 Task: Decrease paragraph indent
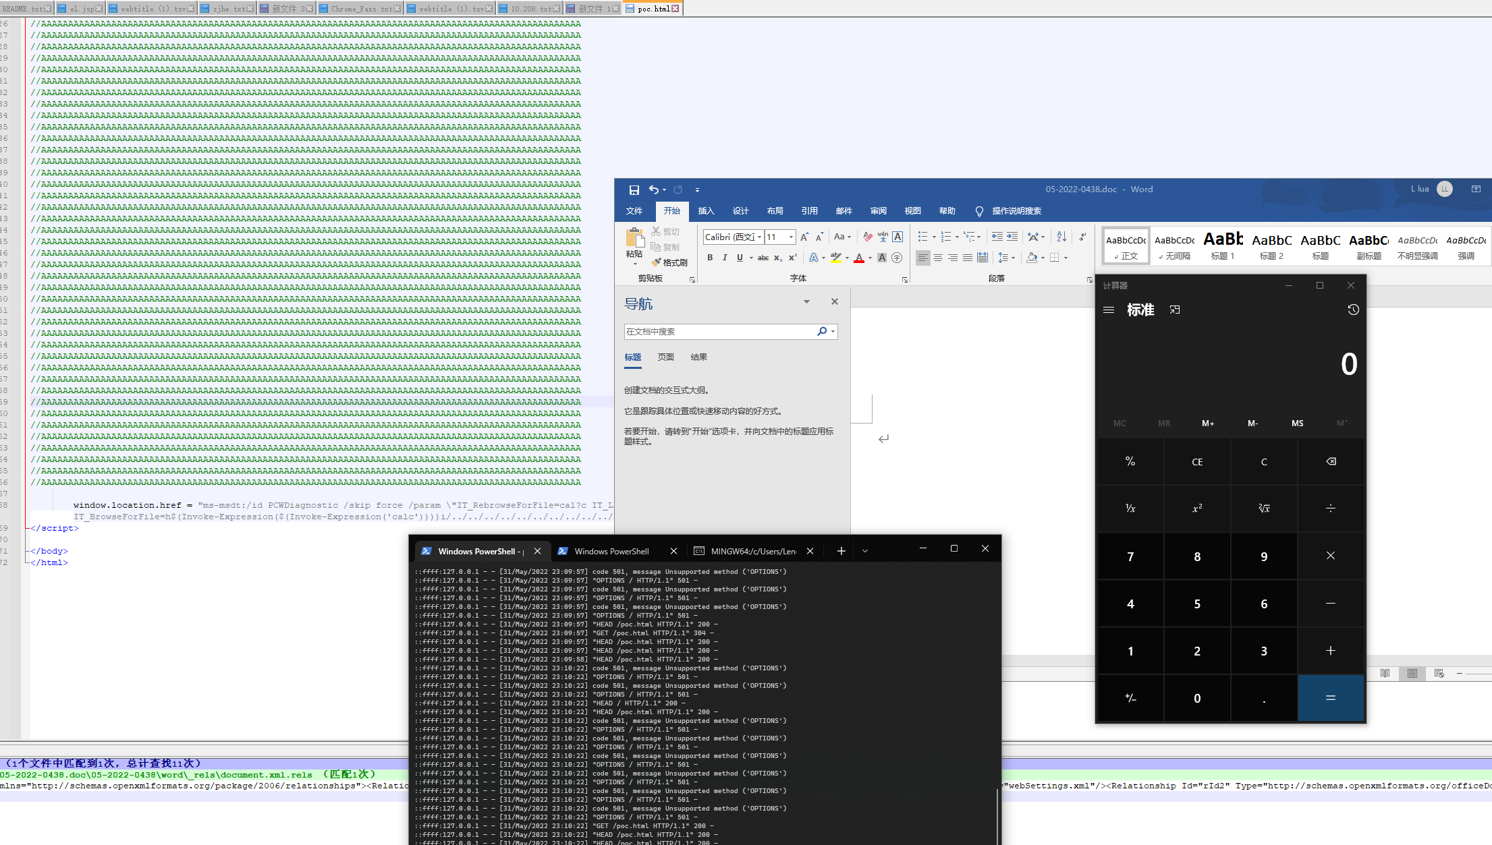[997, 237]
